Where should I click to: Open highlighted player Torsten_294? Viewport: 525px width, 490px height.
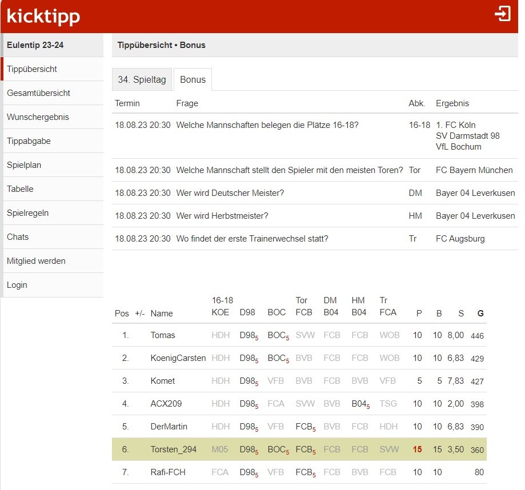[174, 449]
